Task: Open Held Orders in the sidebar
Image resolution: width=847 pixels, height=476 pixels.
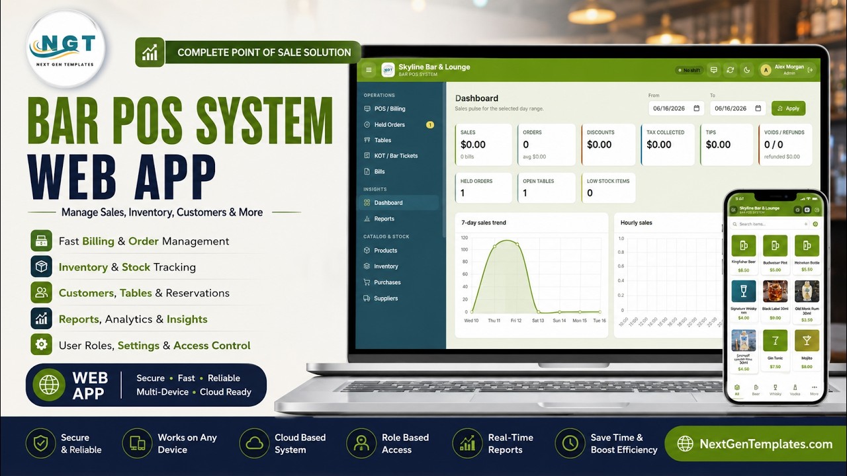Action: coord(400,124)
